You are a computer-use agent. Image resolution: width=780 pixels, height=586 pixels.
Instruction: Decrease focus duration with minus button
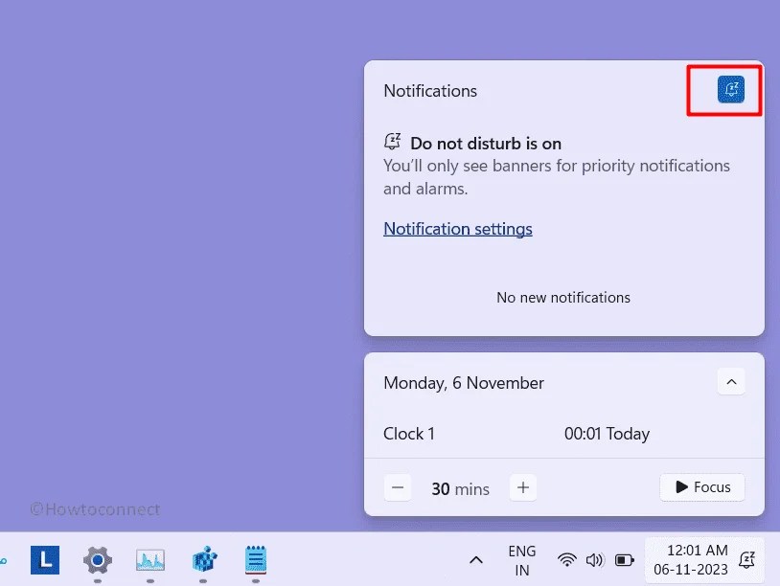click(398, 487)
